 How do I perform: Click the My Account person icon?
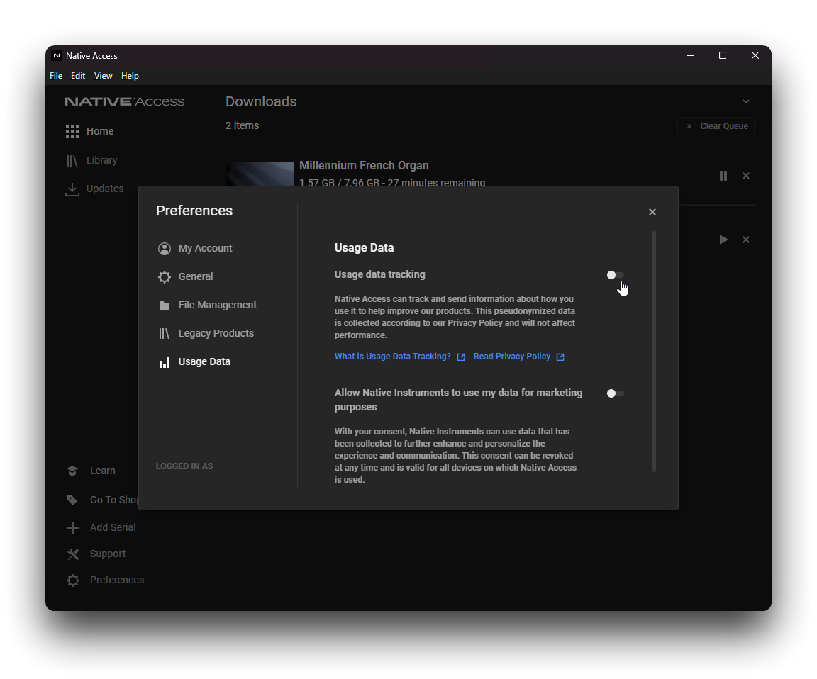coord(165,249)
